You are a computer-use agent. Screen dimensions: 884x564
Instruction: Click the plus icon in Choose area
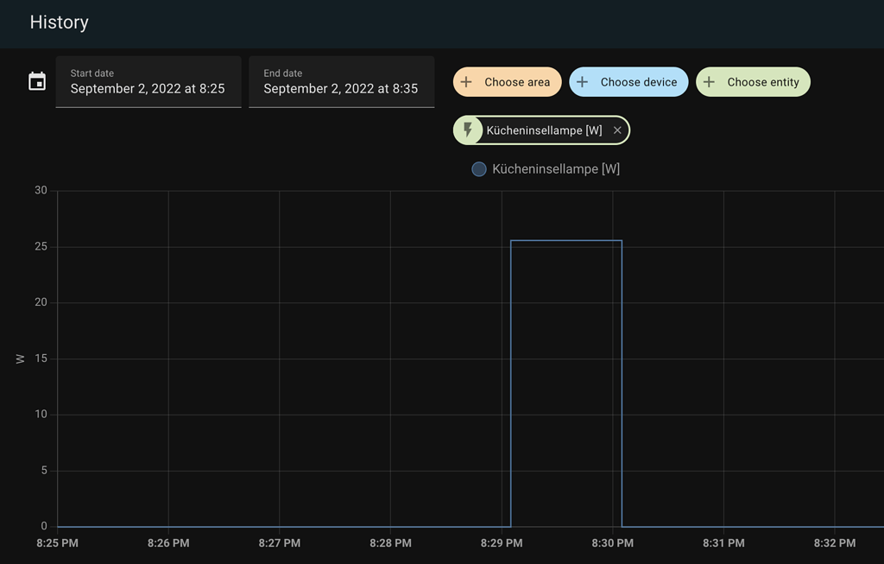466,82
